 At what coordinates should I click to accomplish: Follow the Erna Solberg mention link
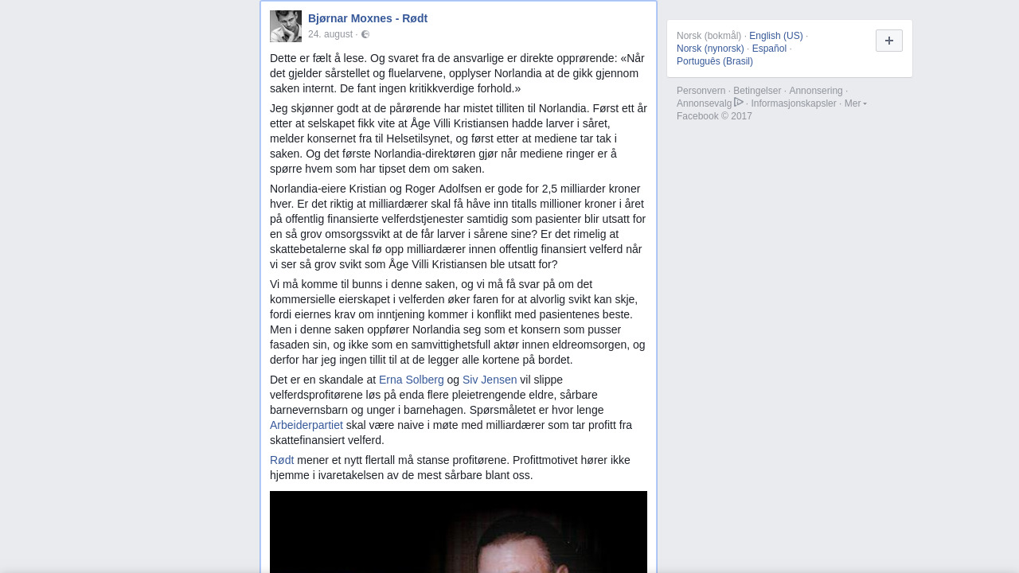coord(412,380)
